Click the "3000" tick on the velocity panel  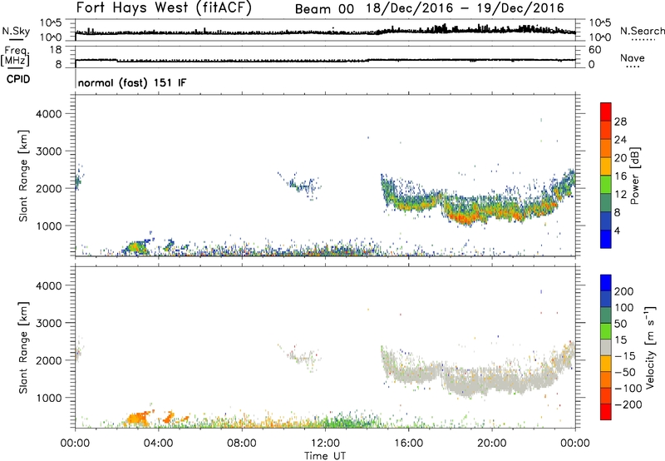click(x=48, y=323)
